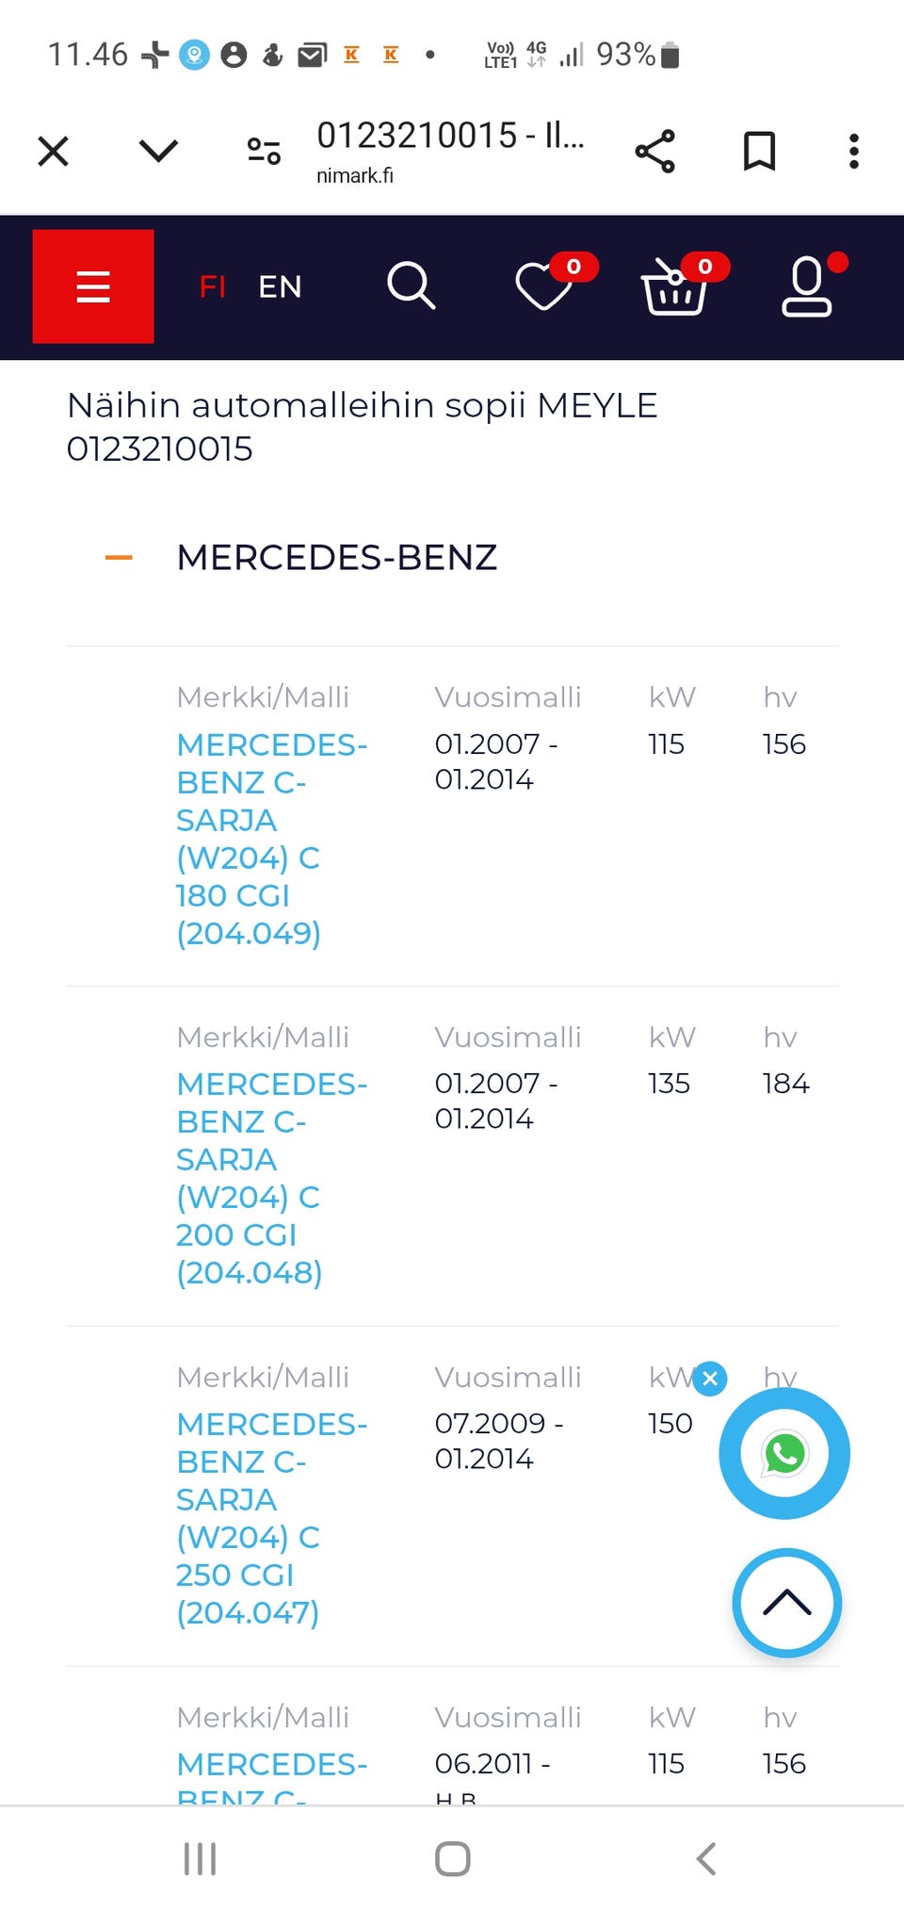Viewport: 904px width, 1910px height.
Task: Switch language to EN
Action: pos(280,286)
